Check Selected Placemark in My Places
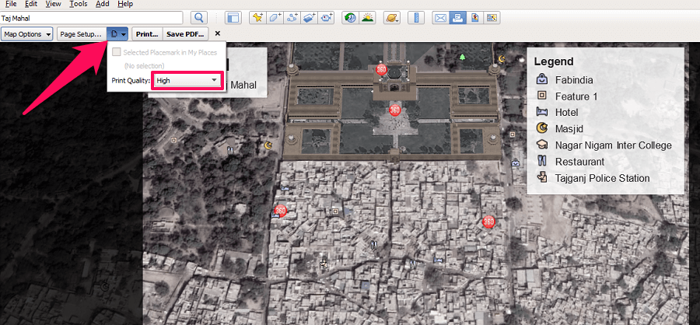 (x=117, y=52)
